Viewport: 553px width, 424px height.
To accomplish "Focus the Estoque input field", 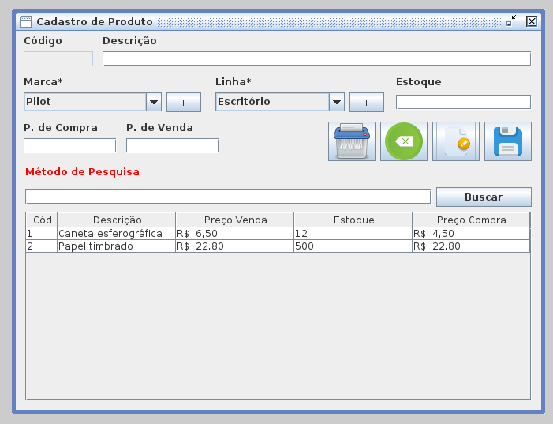I will [x=463, y=102].
